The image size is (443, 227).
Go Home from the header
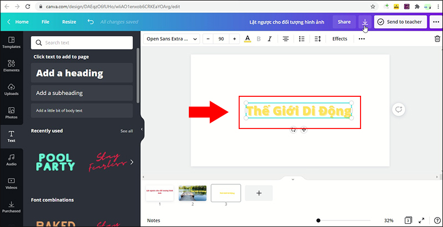[18, 22]
